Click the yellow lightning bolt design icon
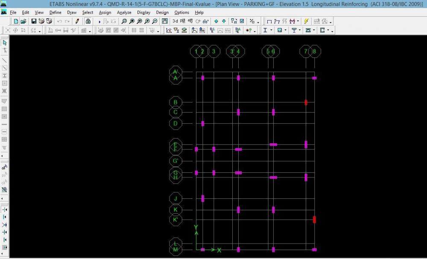Screen dimensions: 427x259 coord(306,21)
